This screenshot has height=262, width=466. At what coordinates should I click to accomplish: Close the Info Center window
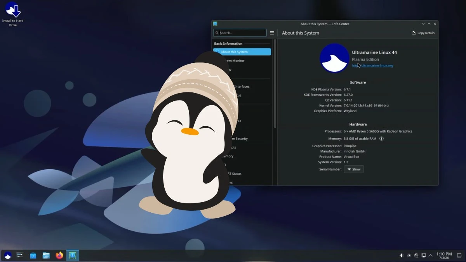pyautogui.click(x=435, y=24)
